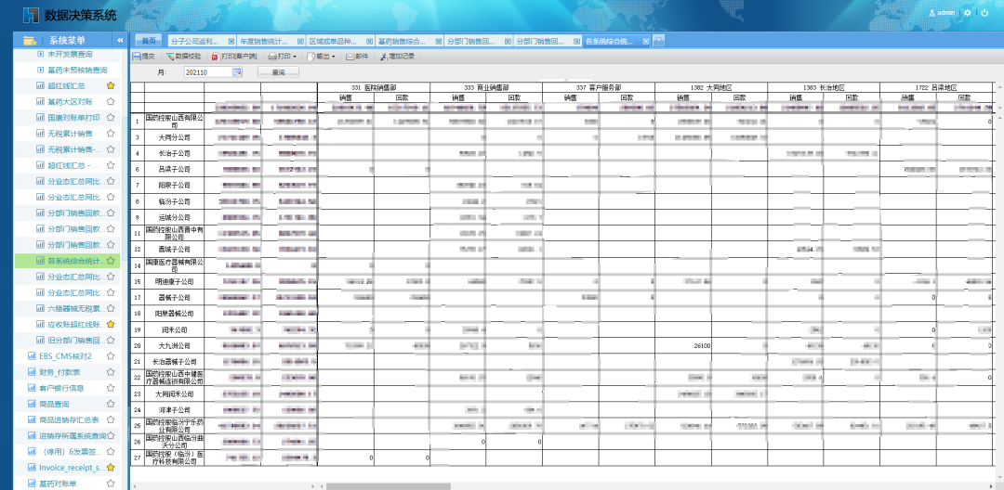
Task: Select table cell 大九洲公司
Action: 175,345
